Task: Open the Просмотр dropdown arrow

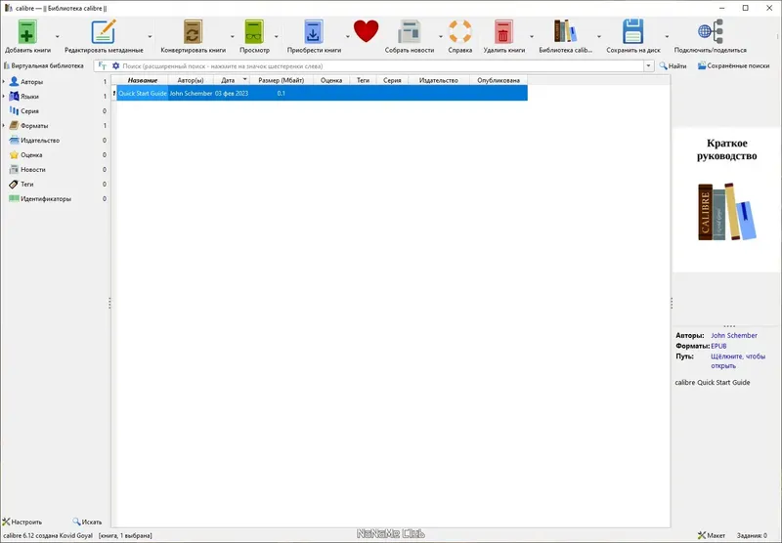Action: (x=276, y=36)
